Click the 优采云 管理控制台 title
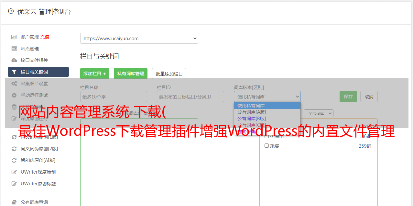The height and width of the screenshot is (206, 413). [44, 12]
